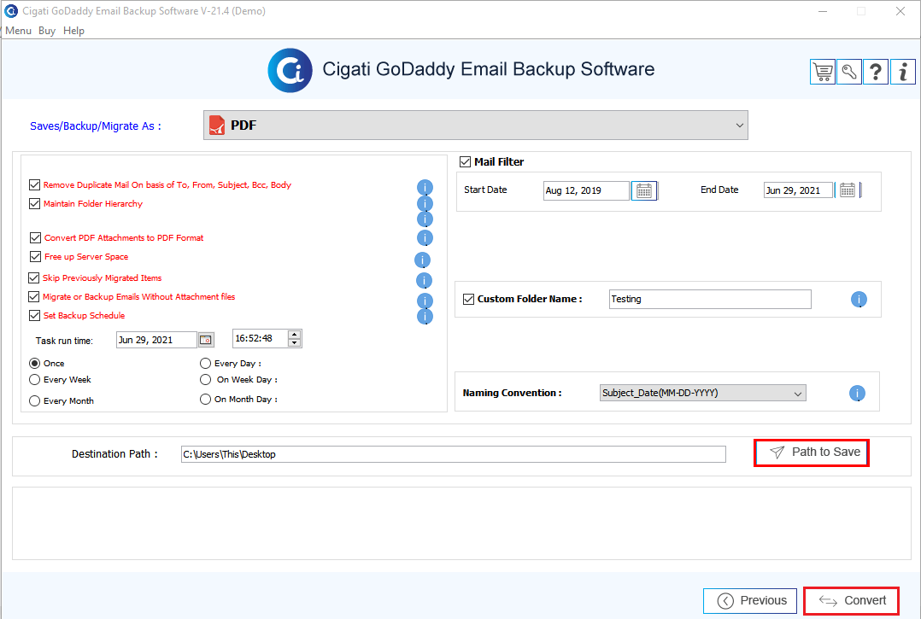Click info icon beside Migrate Without Attachment files
The height and width of the screenshot is (619, 921).
pos(425,301)
